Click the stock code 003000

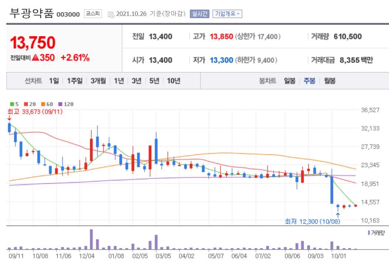point(68,14)
